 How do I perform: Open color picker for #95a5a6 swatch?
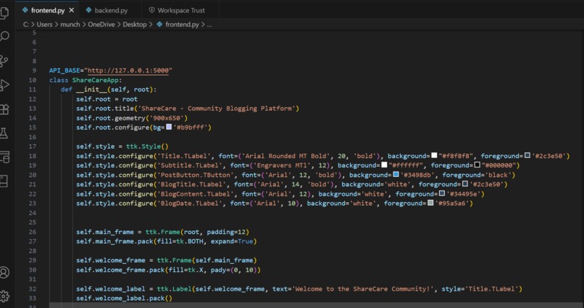click(430, 203)
